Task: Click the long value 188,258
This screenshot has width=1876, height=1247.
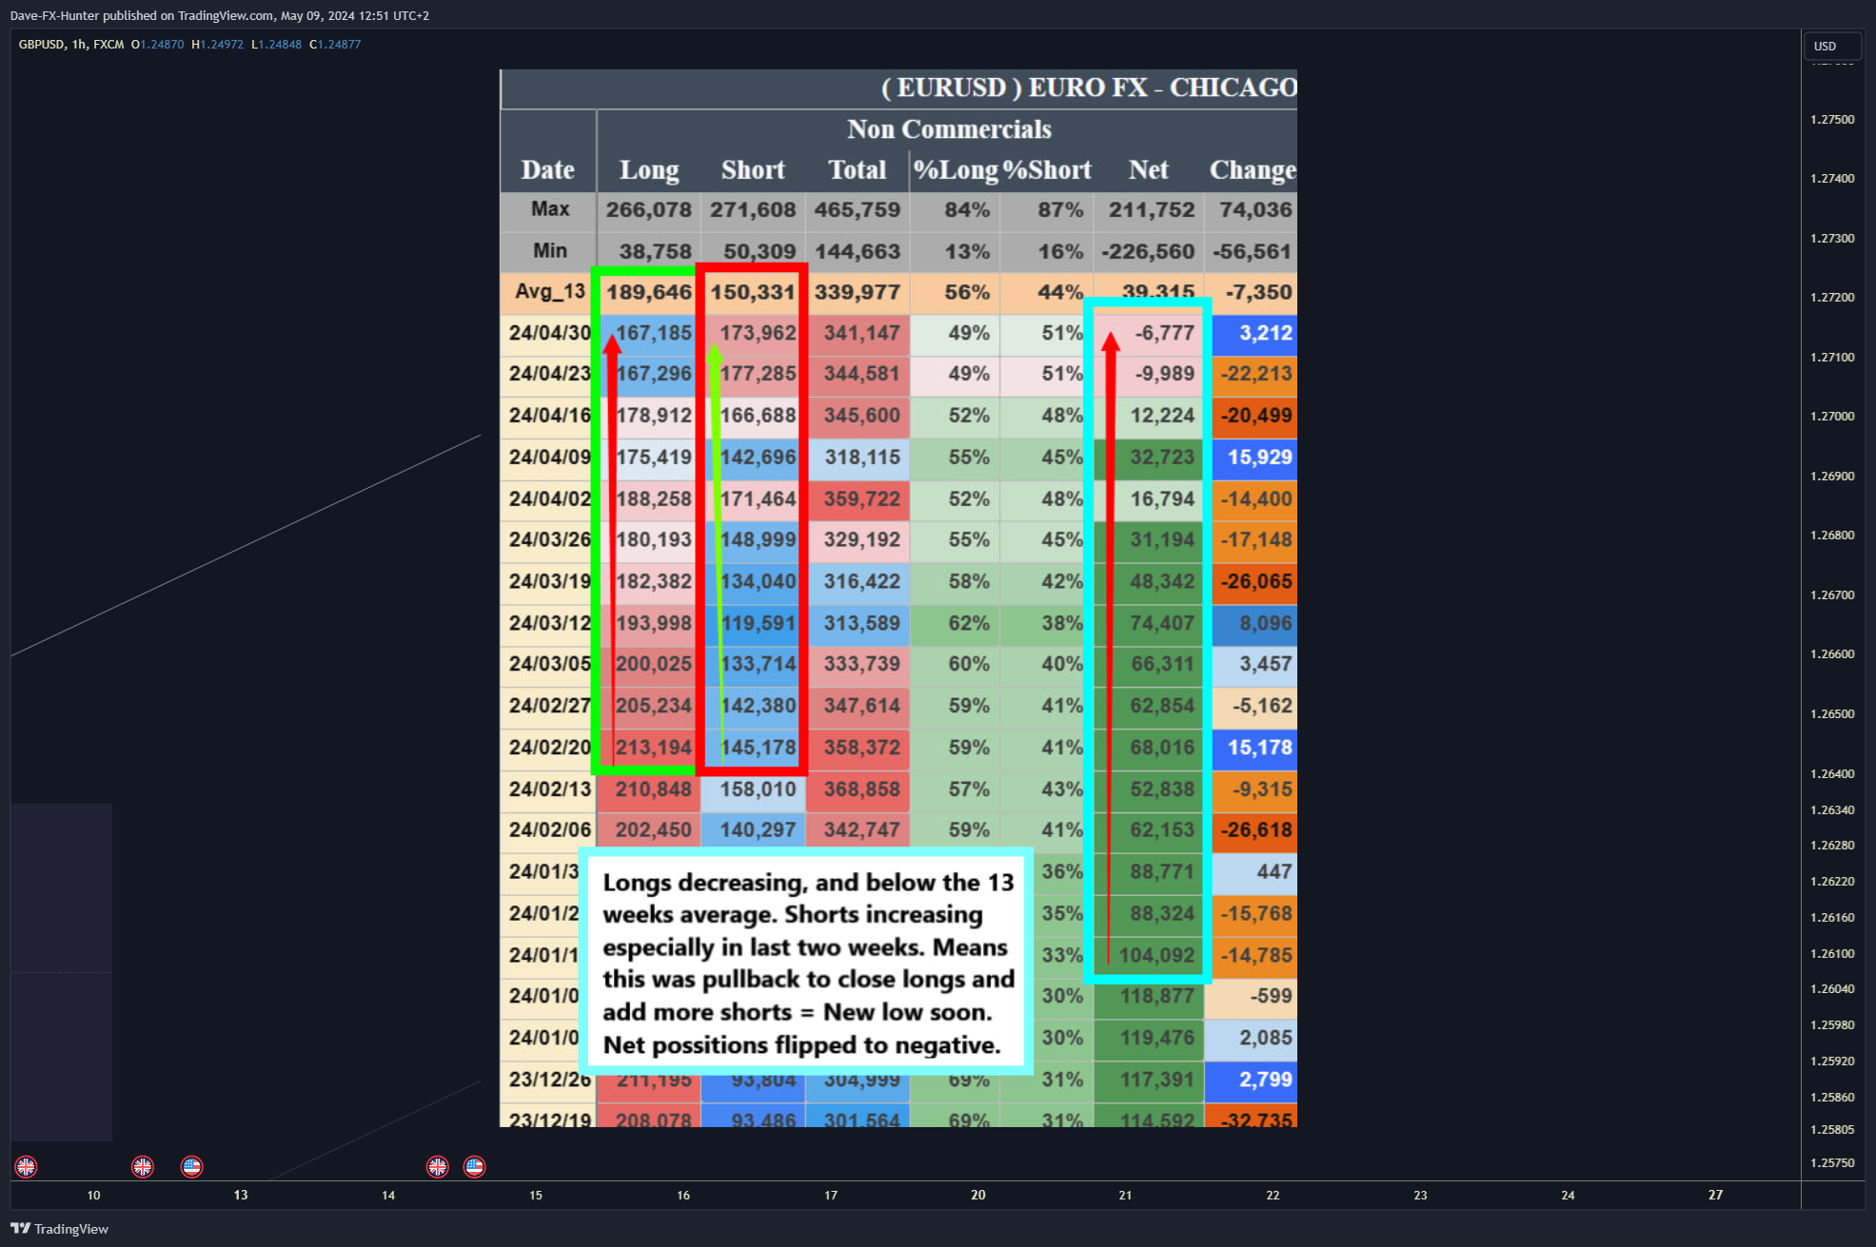Action: click(654, 498)
